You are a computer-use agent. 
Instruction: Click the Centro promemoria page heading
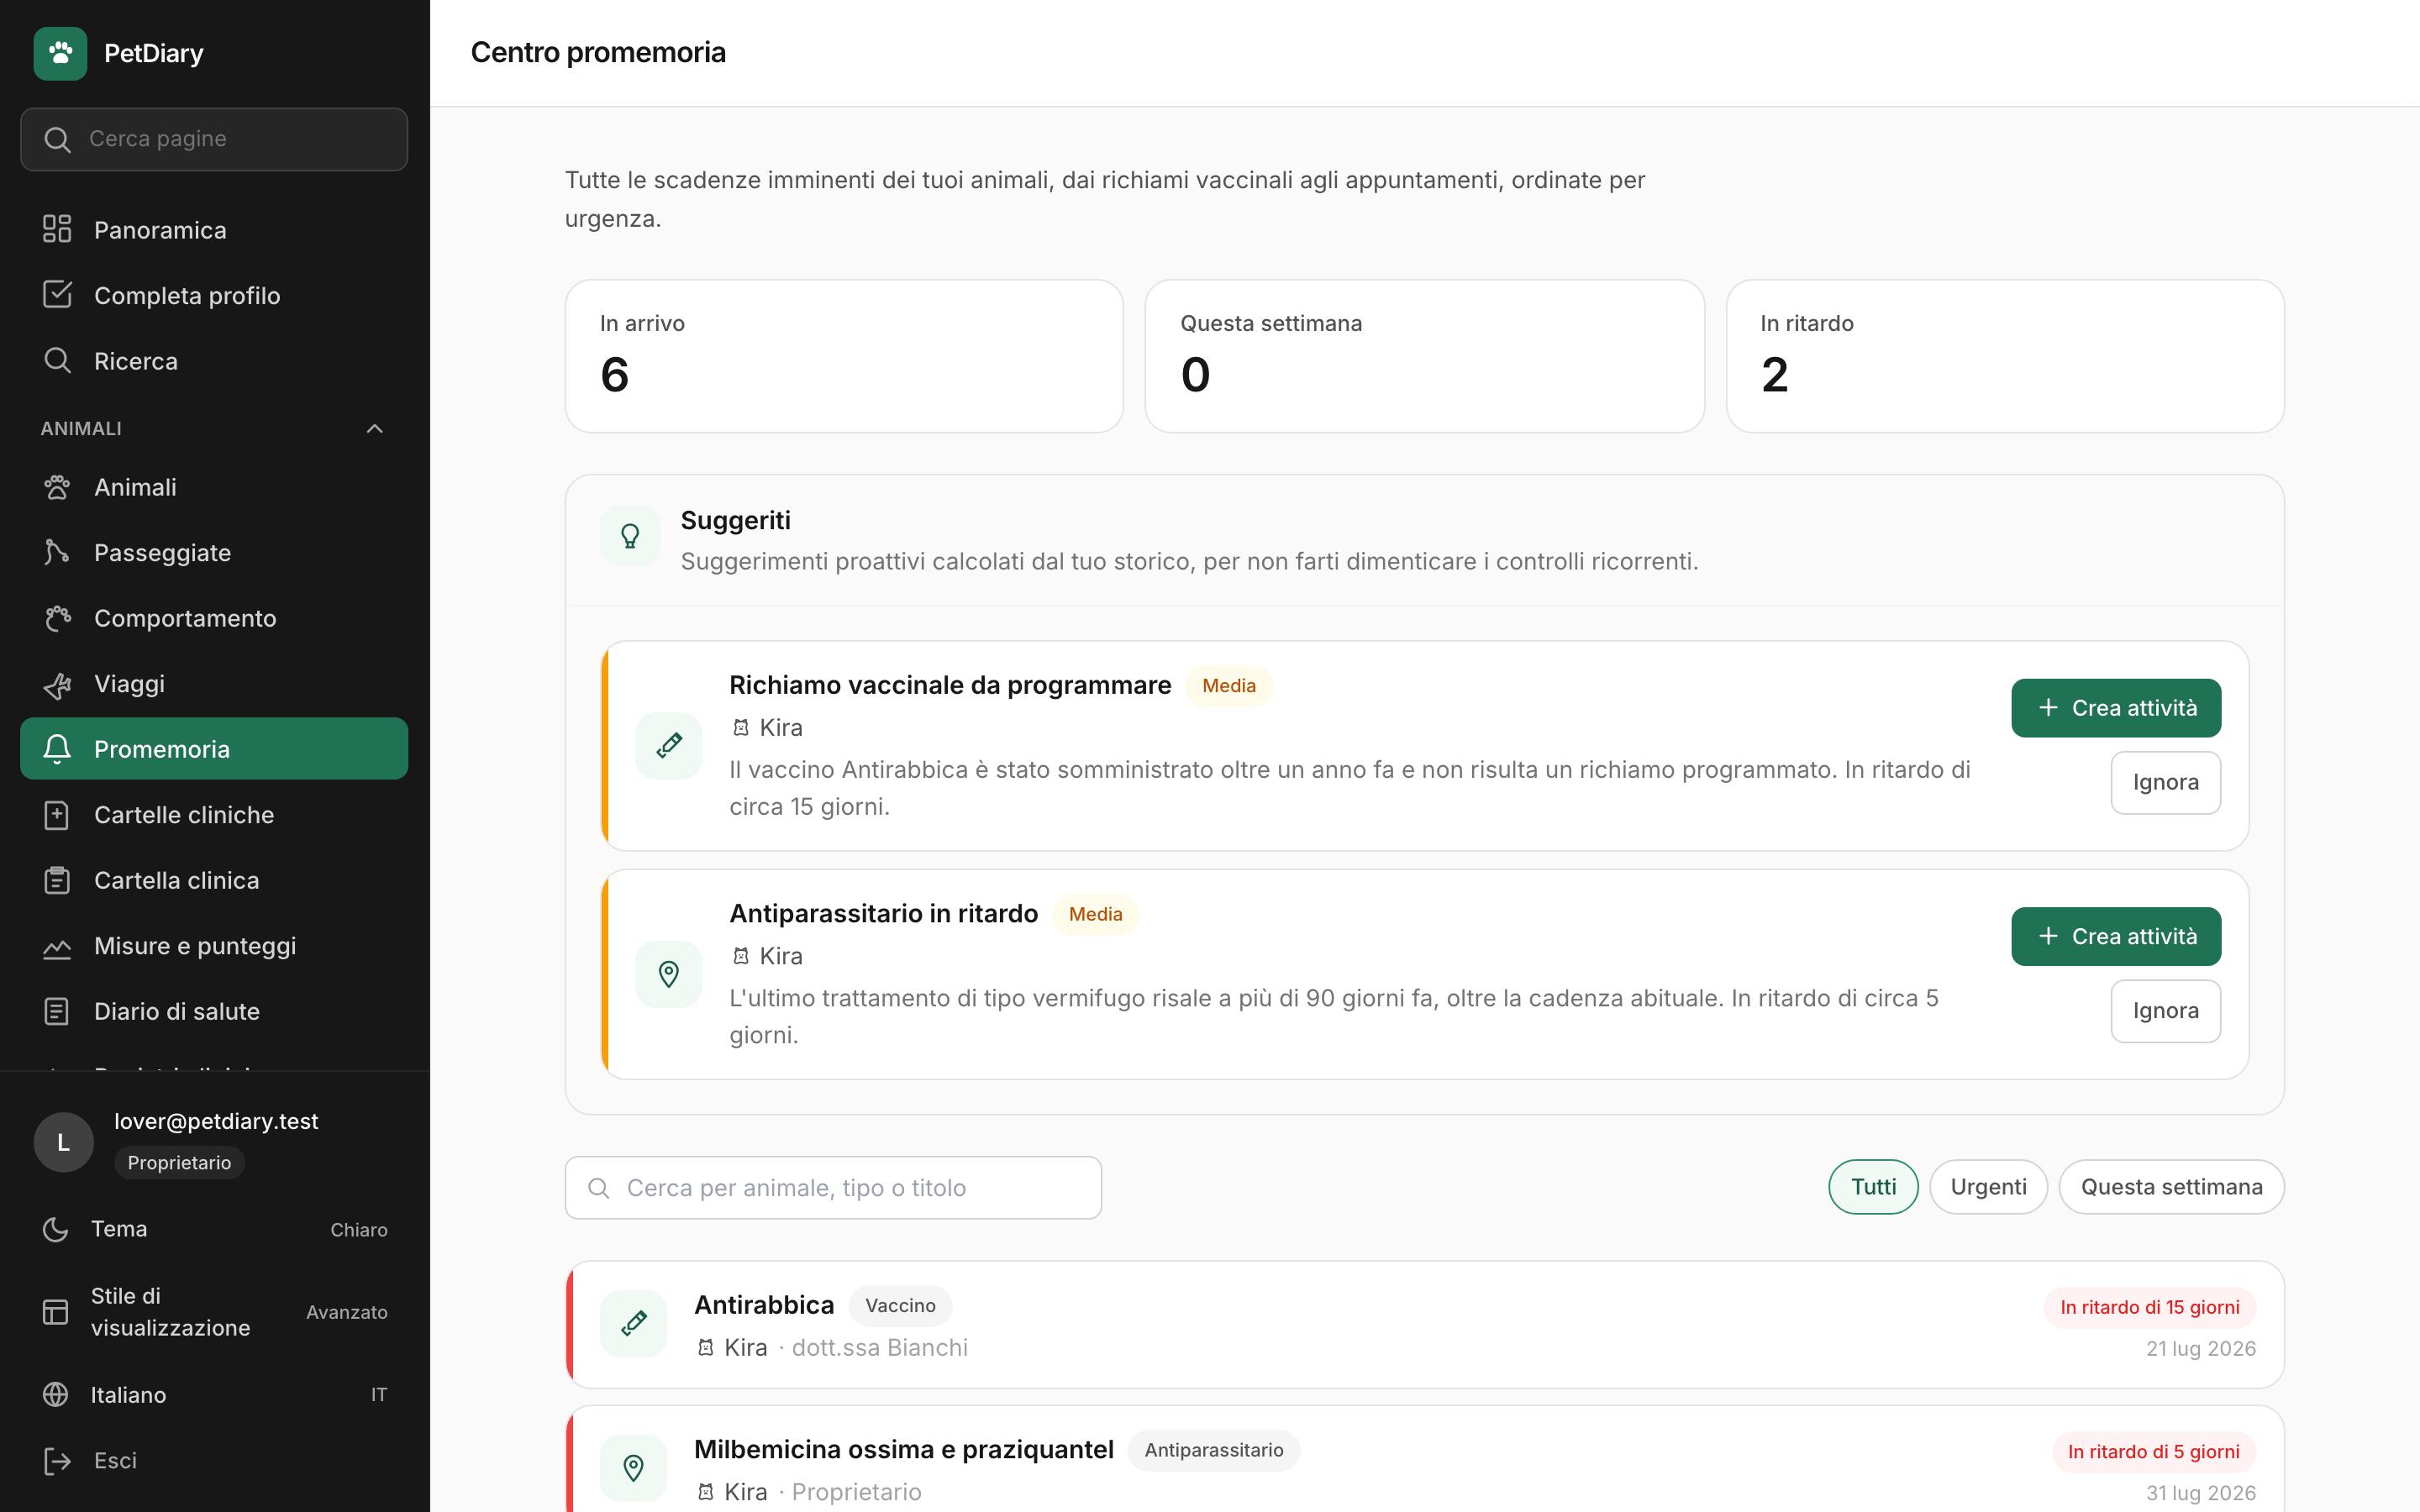point(598,52)
